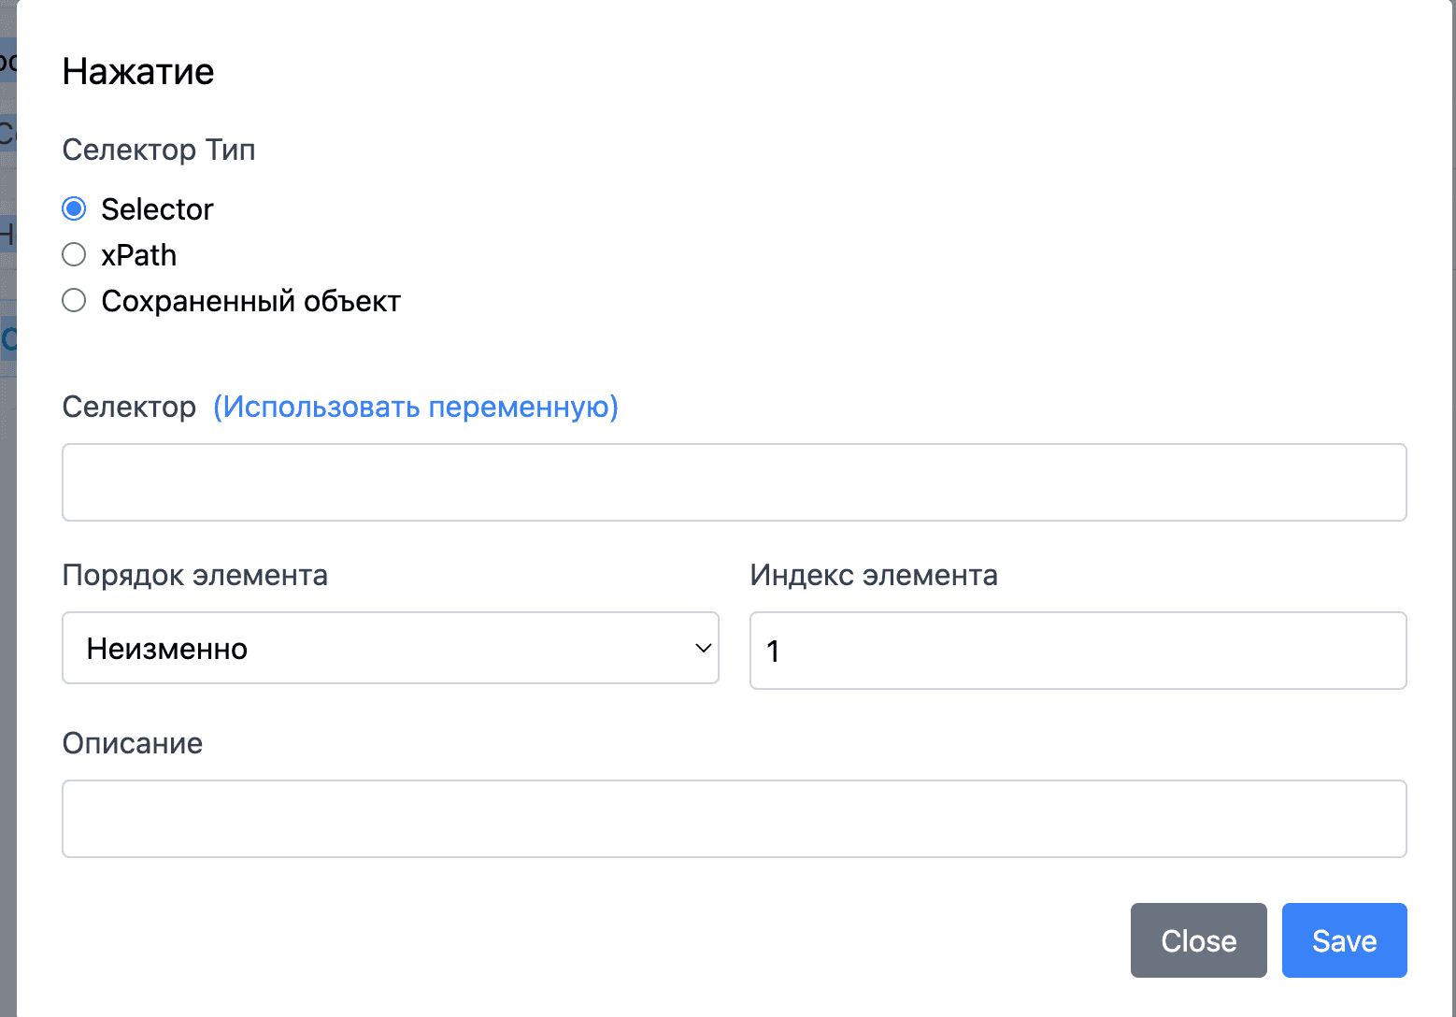
Task: Focus the Индекс элемента field containing 1
Action: pyautogui.click(x=1078, y=651)
